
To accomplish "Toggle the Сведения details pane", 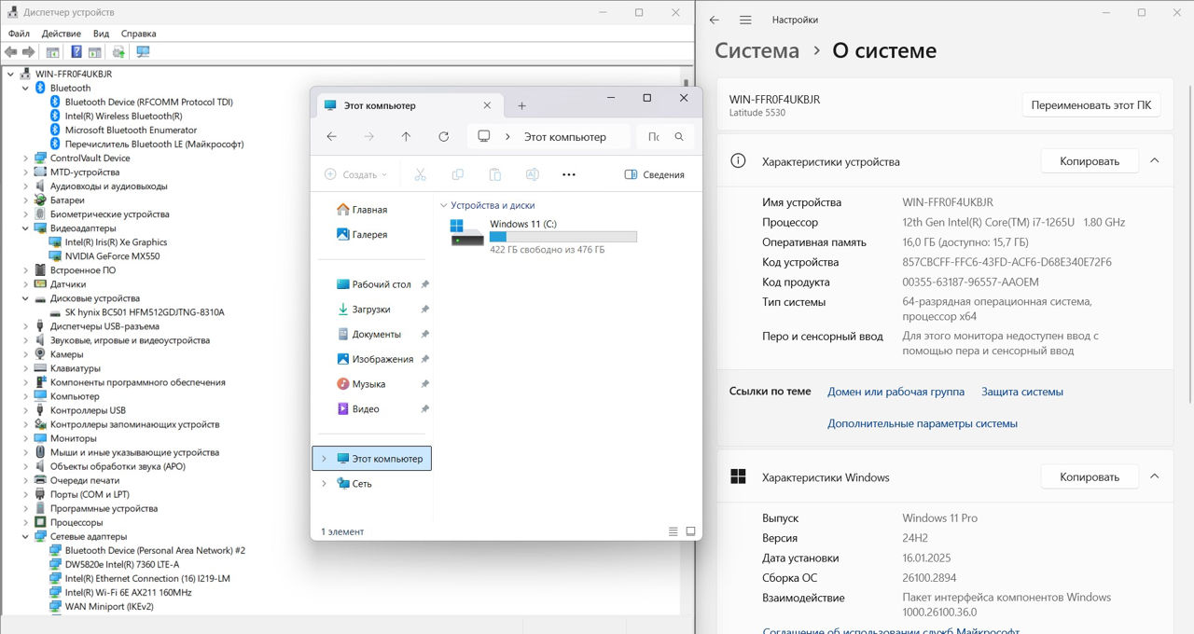I will click(x=654, y=174).
